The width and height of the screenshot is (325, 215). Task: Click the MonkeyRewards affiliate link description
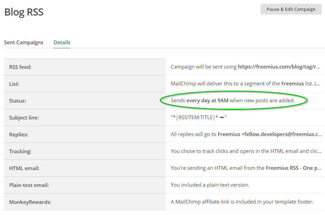pyautogui.click(x=242, y=202)
